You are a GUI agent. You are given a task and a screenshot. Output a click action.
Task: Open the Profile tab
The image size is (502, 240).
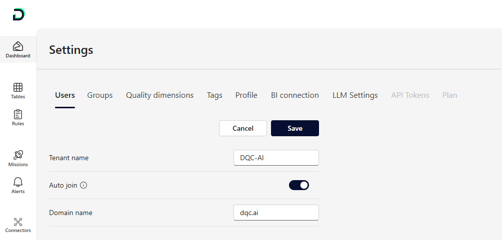(x=246, y=95)
